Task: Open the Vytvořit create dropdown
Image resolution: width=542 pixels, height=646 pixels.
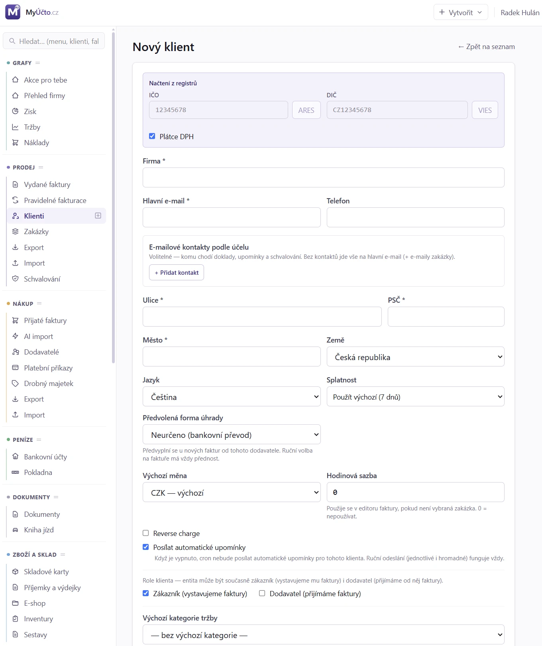Action: point(461,12)
